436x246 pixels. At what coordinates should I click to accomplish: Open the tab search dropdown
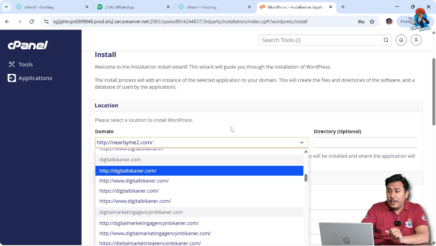pyautogui.click(x=6, y=7)
